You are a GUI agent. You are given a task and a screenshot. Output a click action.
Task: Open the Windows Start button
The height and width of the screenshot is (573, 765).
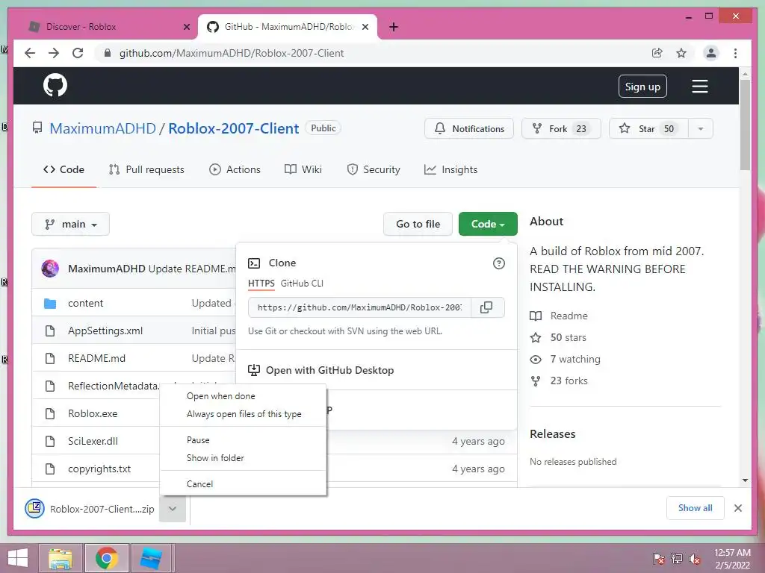pyautogui.click(x=19, y=558)
